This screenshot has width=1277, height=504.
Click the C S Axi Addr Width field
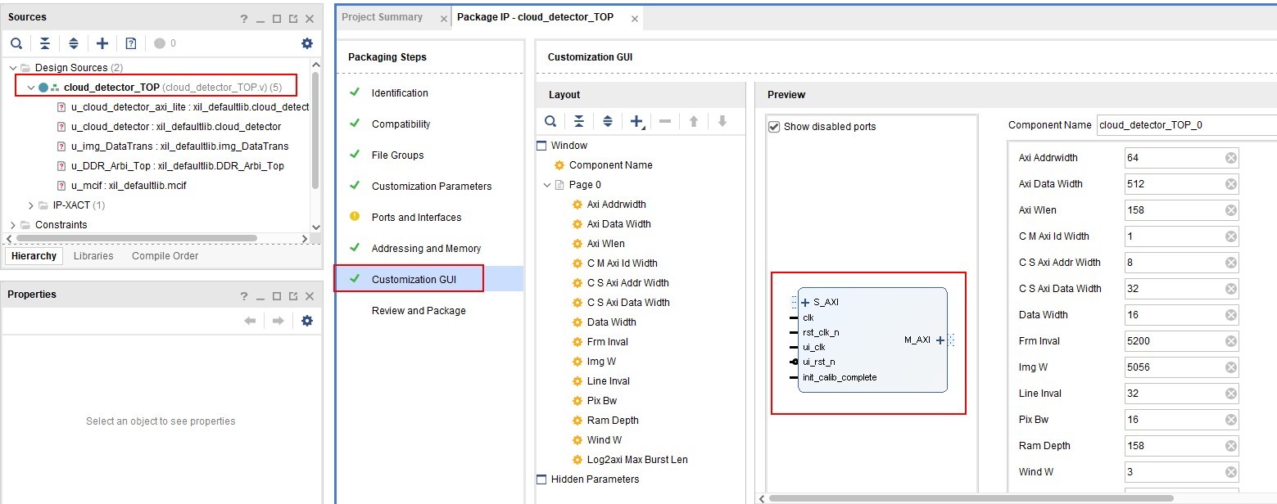point(1181,263)
